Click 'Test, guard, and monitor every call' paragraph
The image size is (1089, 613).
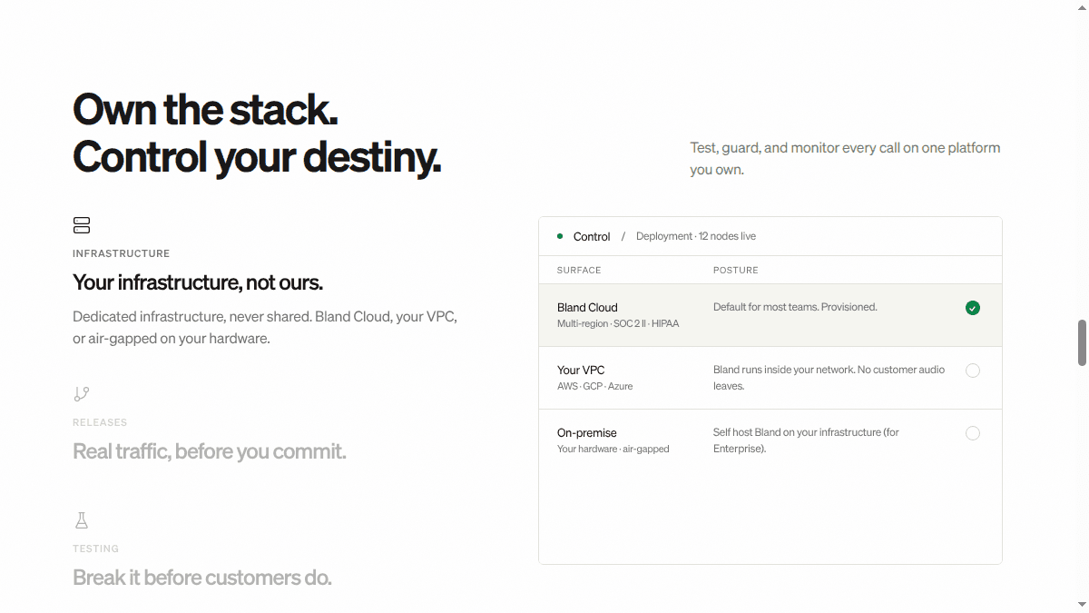click(x=845, y=158)
